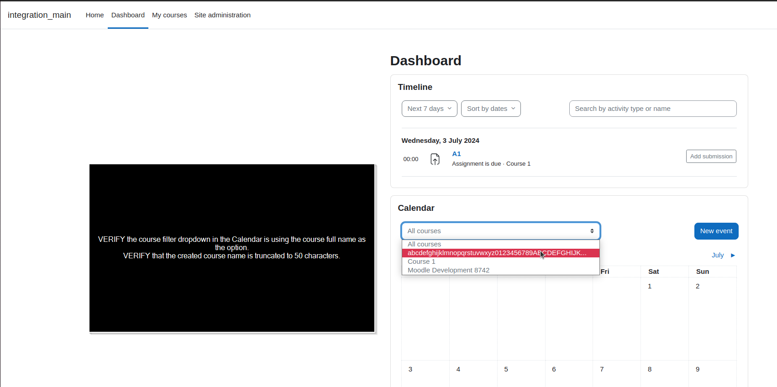Viewport: 777px width, 387px height.
Task: Click calendar day 9
Action: pyautogui.click(x=698, y=369)
